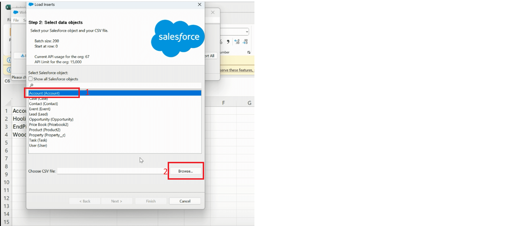This screenshot has height=226, width=525.
Task: Select Contact (Contact) from object list
Action: pyautogui.click(x=43, y=104)
